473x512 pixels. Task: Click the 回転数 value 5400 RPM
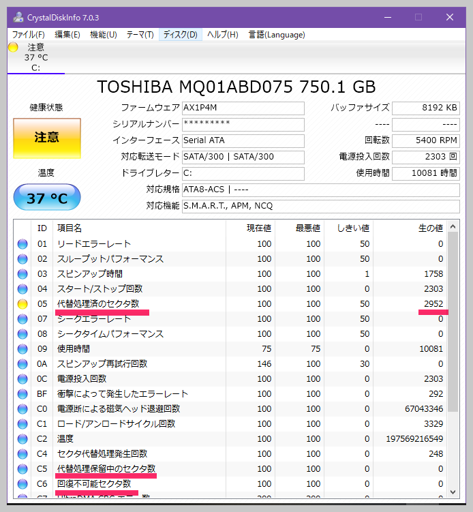tap(426, 140)
